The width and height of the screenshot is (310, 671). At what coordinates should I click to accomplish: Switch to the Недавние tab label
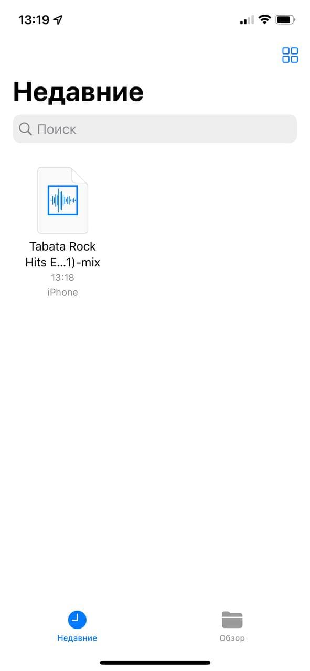point(77,638)
